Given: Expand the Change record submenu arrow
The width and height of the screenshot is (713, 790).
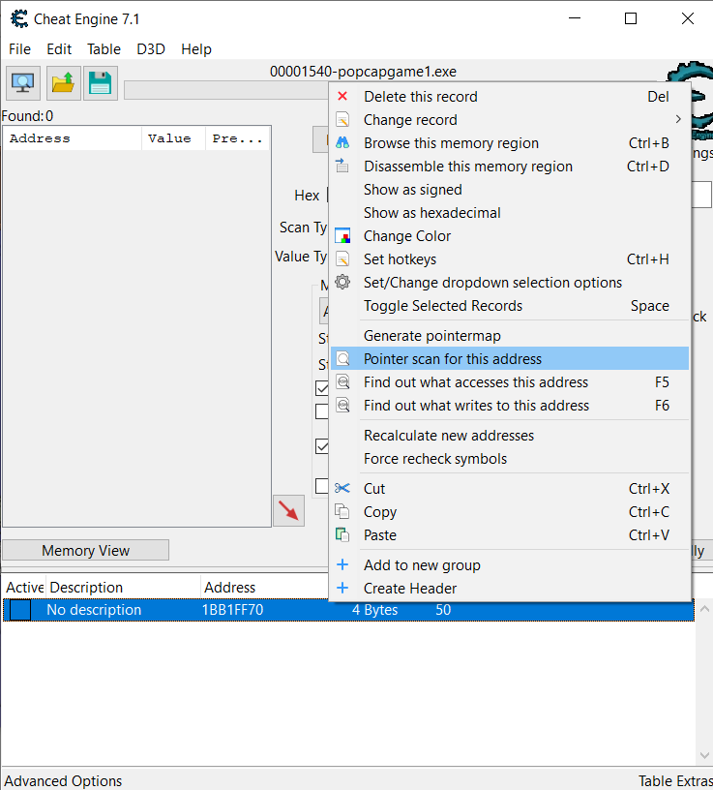Looking at the screenshot, I should point(678,119).
